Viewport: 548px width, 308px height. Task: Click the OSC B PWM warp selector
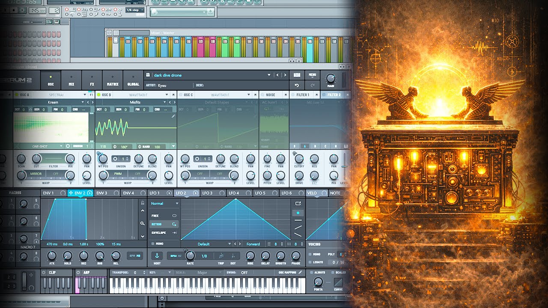click(x=117, y=174)
